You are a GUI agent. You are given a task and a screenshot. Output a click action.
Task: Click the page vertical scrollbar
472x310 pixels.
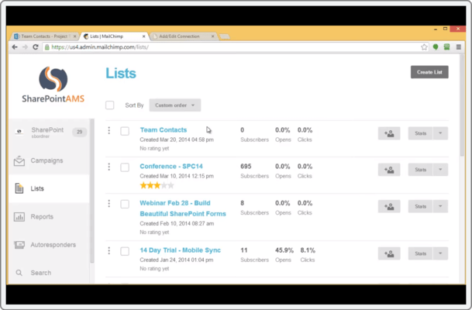tap(463, 105)
